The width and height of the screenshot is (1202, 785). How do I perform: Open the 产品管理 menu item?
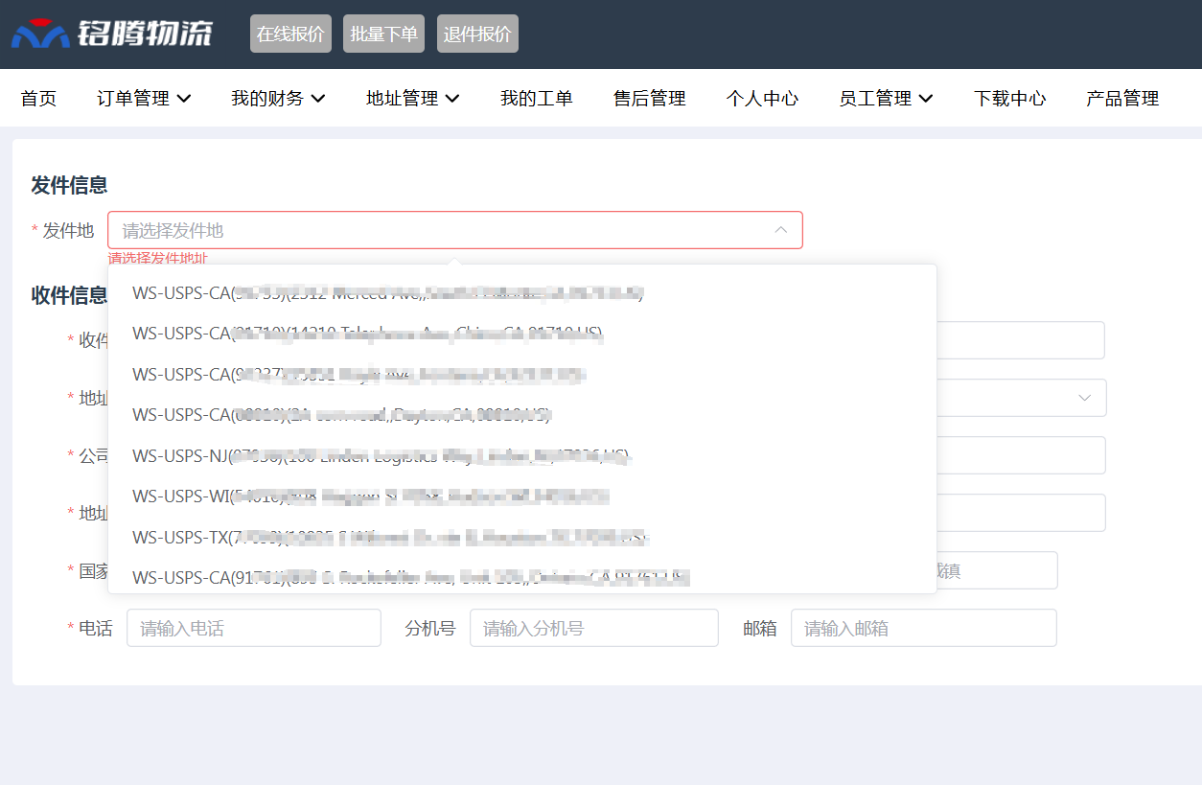click(x=1122, y=98)
